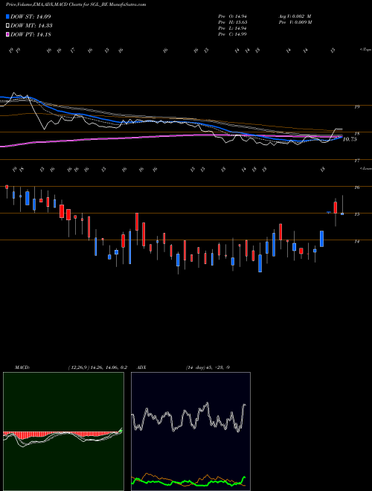Click the last blue candlestick near 15
This screenshot has height=491, width=372.
[x=342, y=214]
